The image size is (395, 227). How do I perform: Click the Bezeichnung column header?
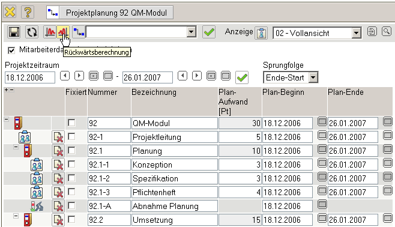tap(154, 92)
